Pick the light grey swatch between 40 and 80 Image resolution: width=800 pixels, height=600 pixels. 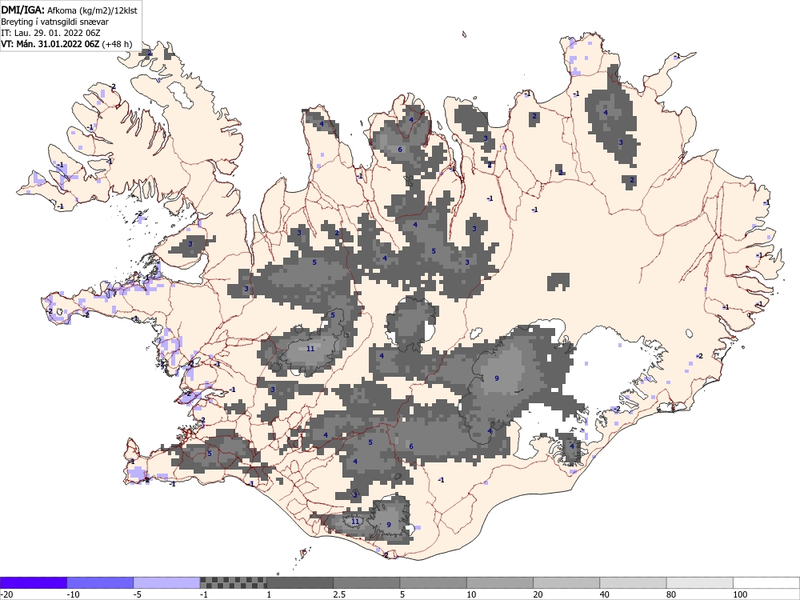pos(633,582)
